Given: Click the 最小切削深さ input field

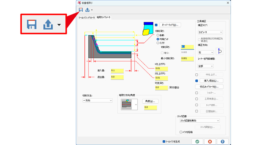Looking at the screenshot, I should tap(187, 58).
